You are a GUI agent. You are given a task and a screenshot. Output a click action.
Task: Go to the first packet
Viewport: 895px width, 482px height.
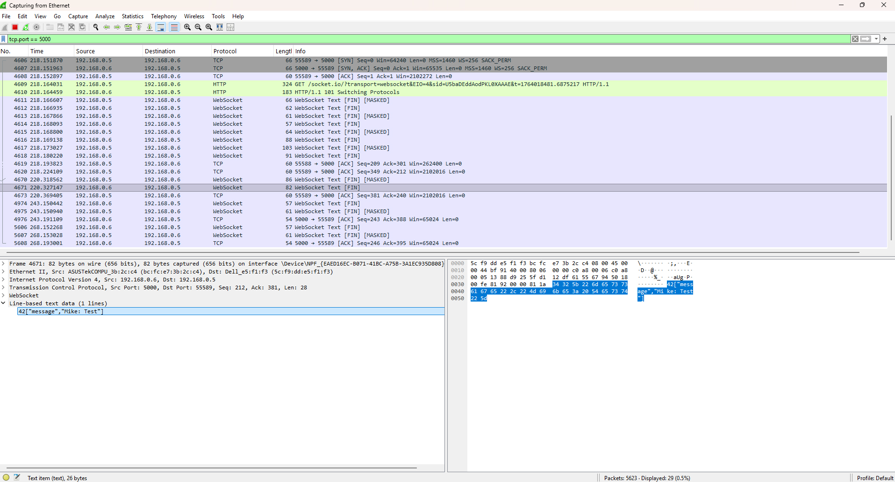[139, 27]
